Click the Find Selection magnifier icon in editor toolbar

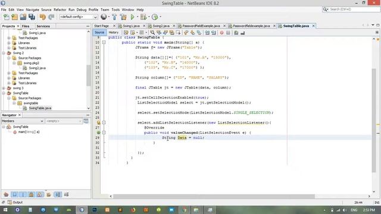coord(152,33)
